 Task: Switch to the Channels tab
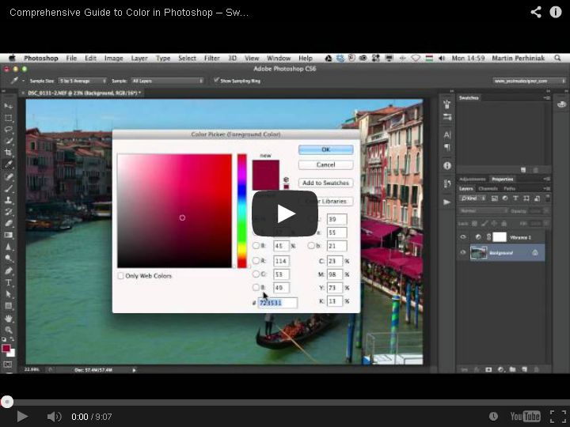pos(488,188)
